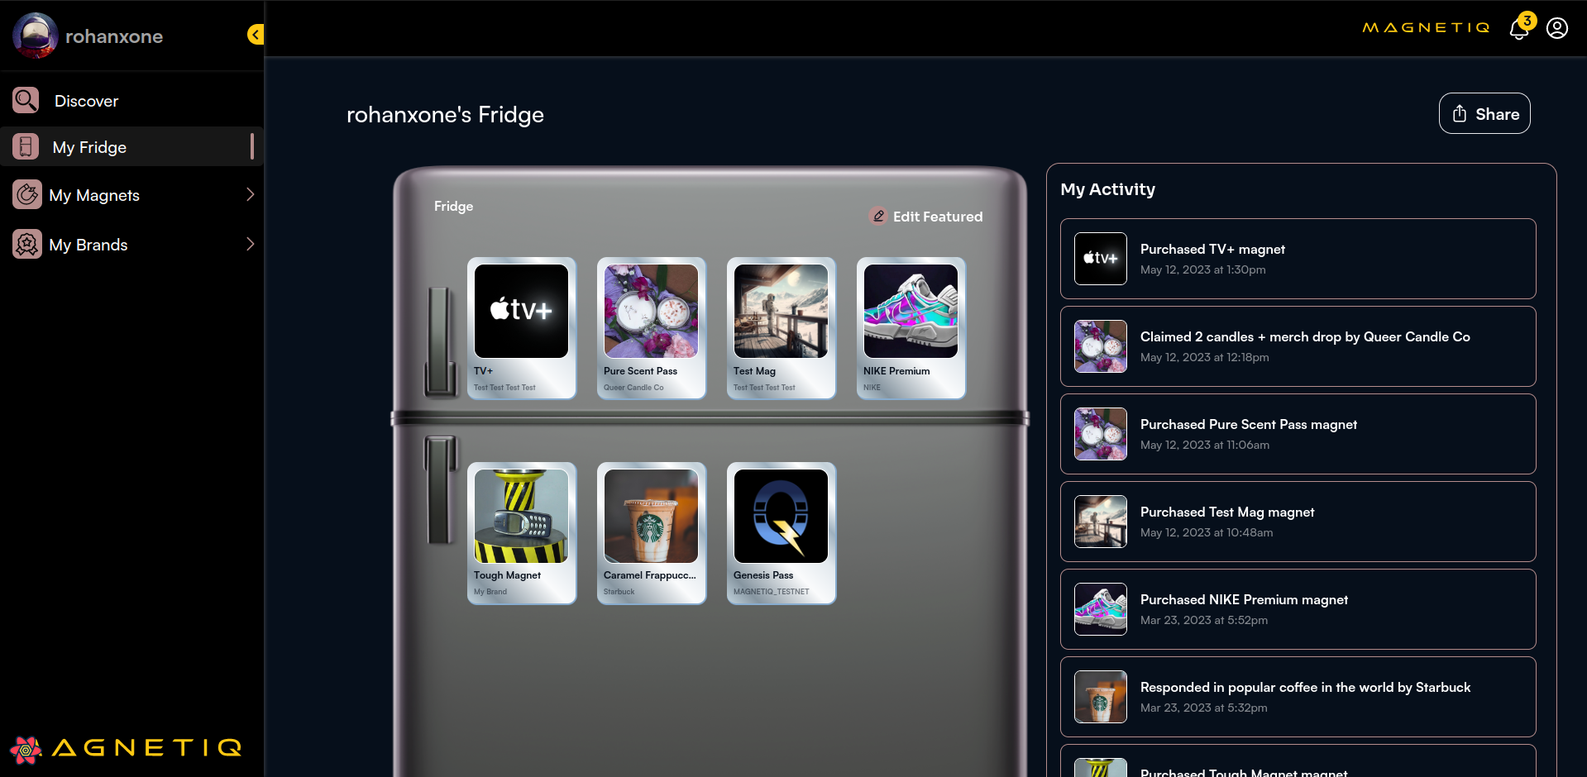The height and width of the screenshot is (777, 1587).
Task: Collapse the sidebar with yellow arrow
Action: tap(256, 35)
